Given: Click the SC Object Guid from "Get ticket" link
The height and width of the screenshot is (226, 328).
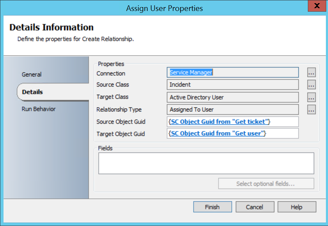Looking at the screenshot, I should coord(219,122).
